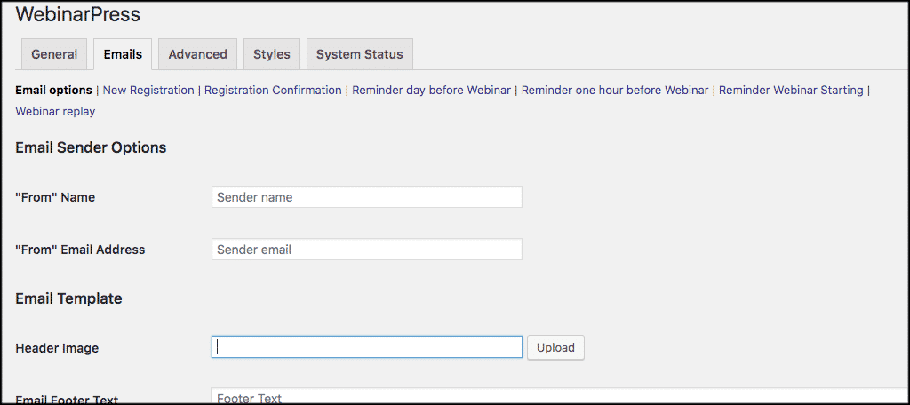The height and width of the screenshot is (405, 910).
Task: Click the Email Template heading
Action: 68,298
